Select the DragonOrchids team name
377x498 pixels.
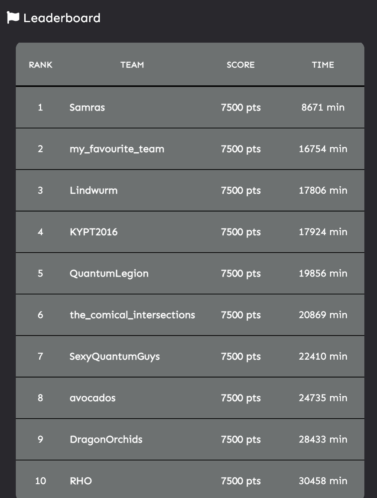[106, 439]
